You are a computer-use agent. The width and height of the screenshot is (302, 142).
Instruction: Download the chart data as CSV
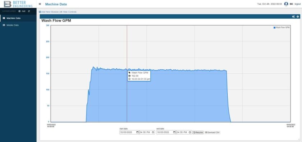[212, 132]
